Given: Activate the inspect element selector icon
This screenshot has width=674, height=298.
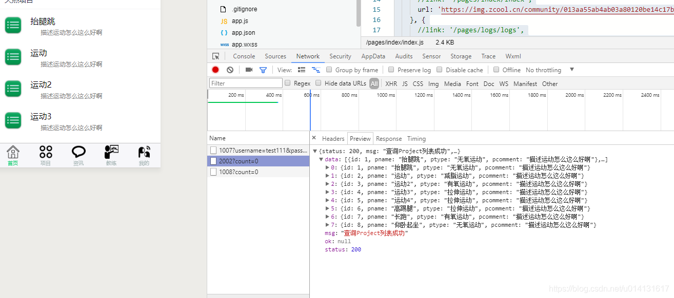Looking at the screenshot, I should [x=216, y=56].
